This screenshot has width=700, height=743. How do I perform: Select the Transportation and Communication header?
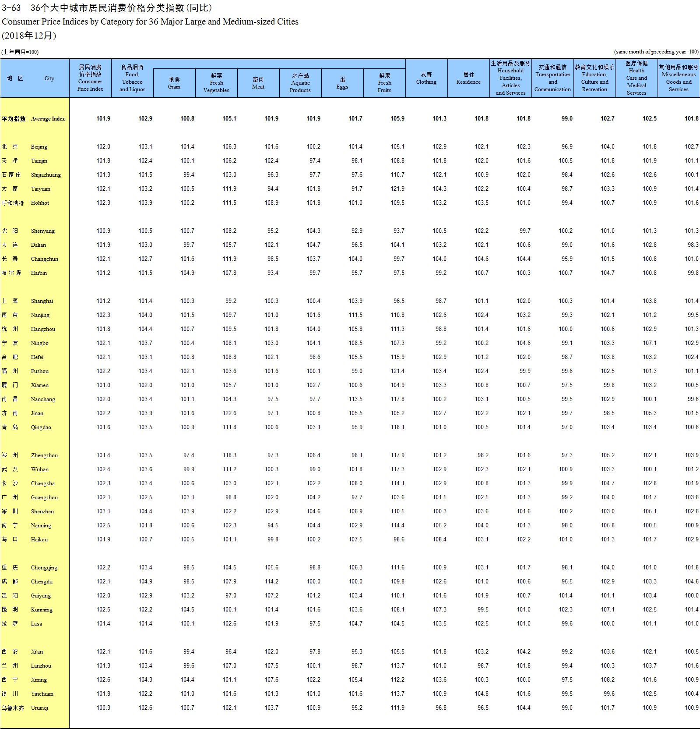coord(552,78)
